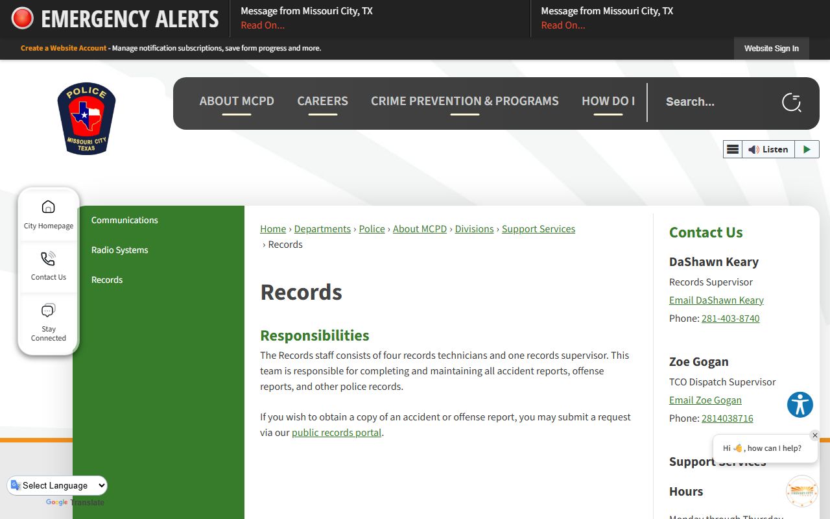Click the search magnifier icon
830x519 pixels.
(x=791, y=102)
